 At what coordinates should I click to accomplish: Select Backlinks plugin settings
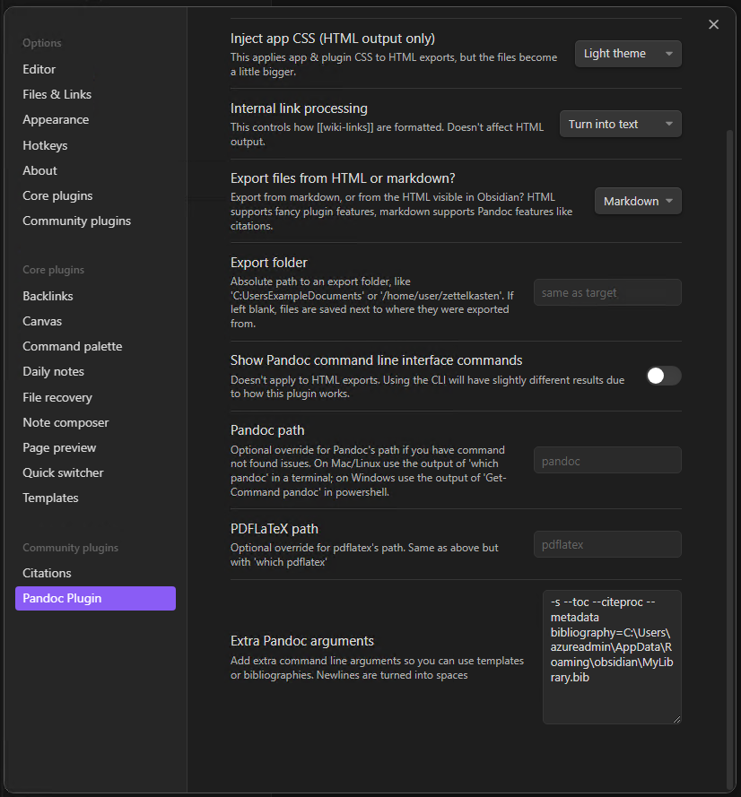[48, 296]
